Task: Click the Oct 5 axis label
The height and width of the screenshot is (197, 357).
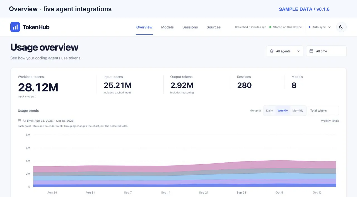Action: click(x=279, y=193)
